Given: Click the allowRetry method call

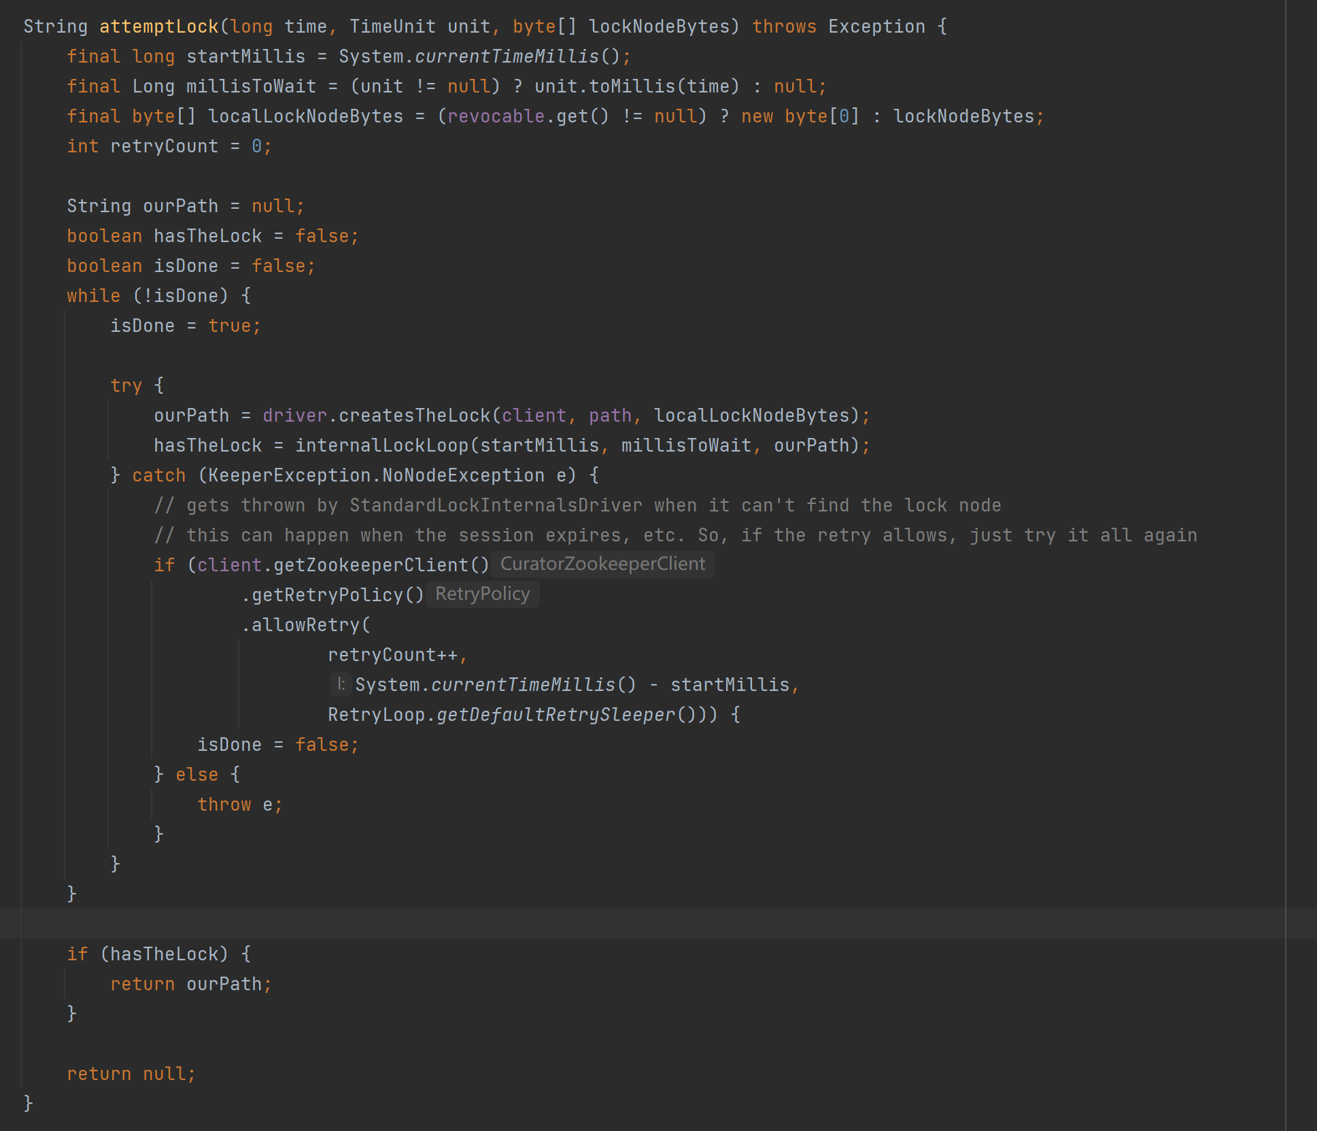Looking at the screenshot, I should point(306,625).
